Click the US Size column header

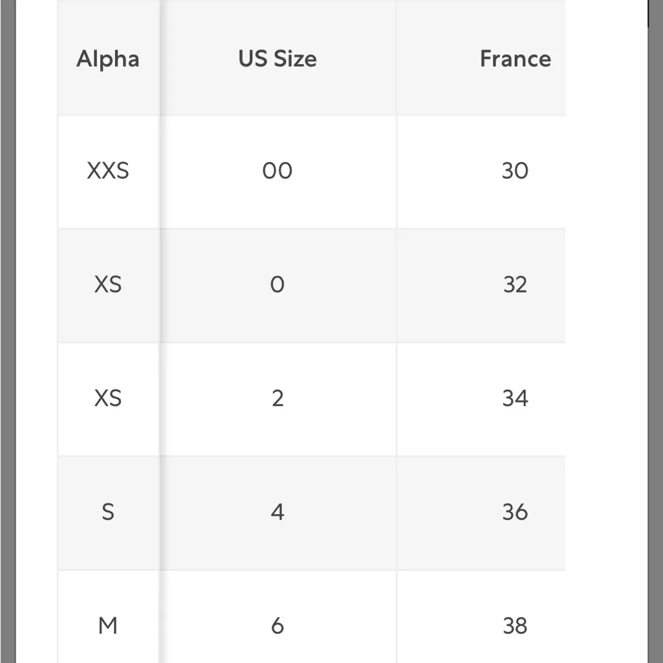pyautogui.click(x=277, y=59)
